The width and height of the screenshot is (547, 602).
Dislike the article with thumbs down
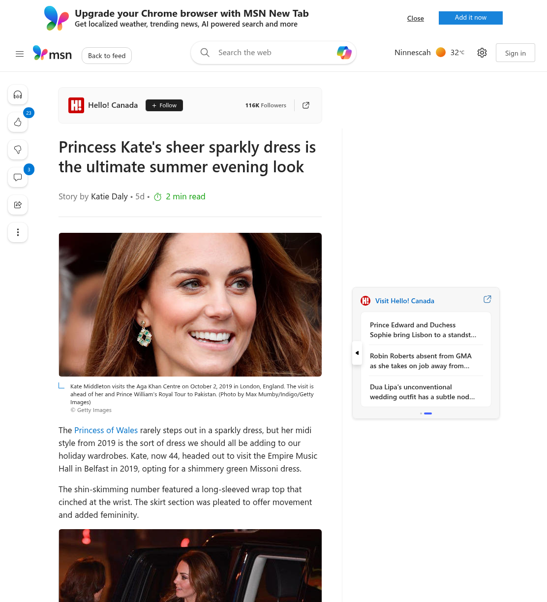[18, 150]
